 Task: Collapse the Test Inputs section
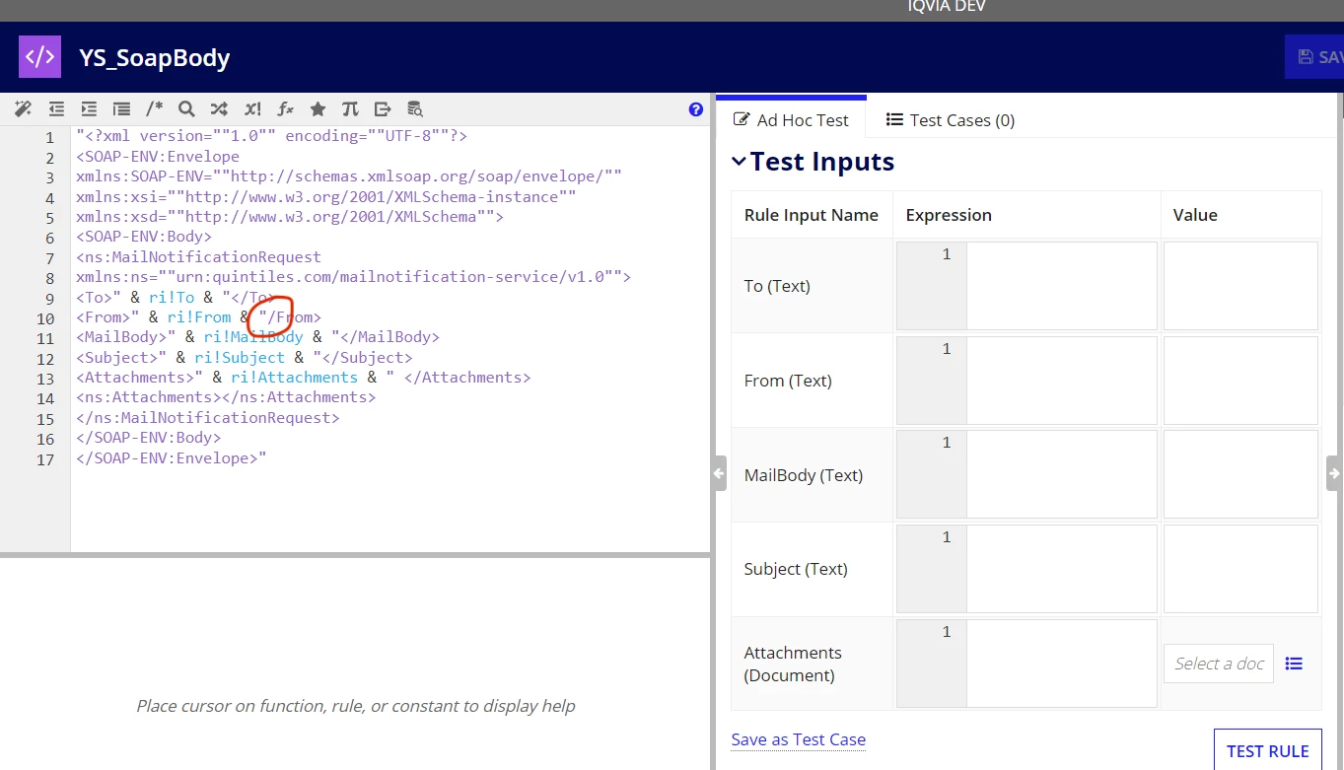pyautogui.click(x=739, y=161)
